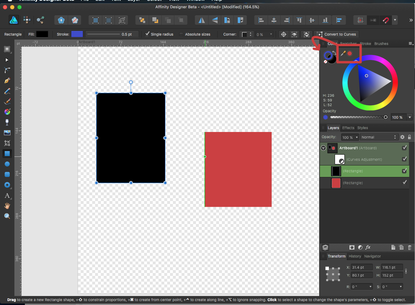Click the blue Stroke color swatch
The width and height of the screenshot is (415, 305).
[77, 34]
